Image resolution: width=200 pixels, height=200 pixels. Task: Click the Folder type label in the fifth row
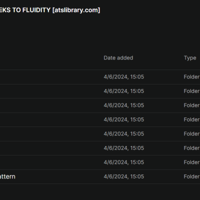[191, 134]
